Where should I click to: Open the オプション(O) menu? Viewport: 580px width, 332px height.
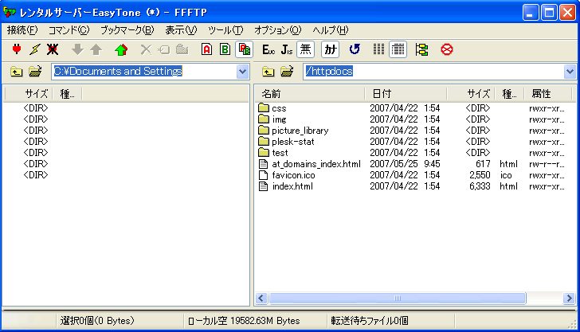pyautogui.click(x=277, y=30)
